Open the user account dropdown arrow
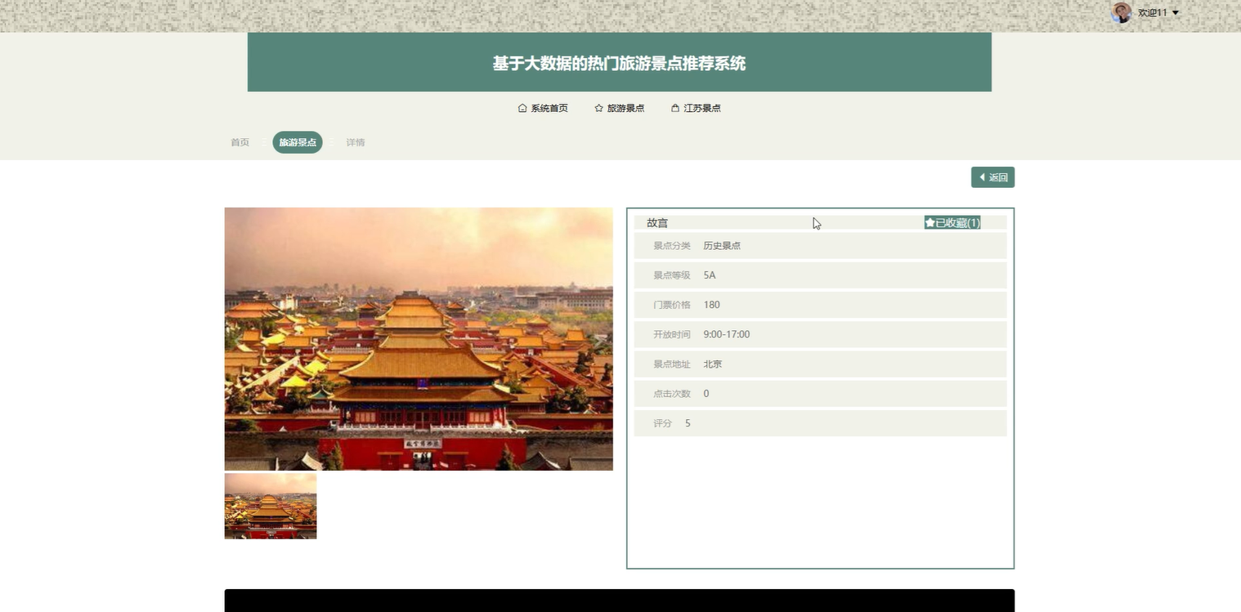This screenshot has width=1241, height=612. (x=1176, y=12)
